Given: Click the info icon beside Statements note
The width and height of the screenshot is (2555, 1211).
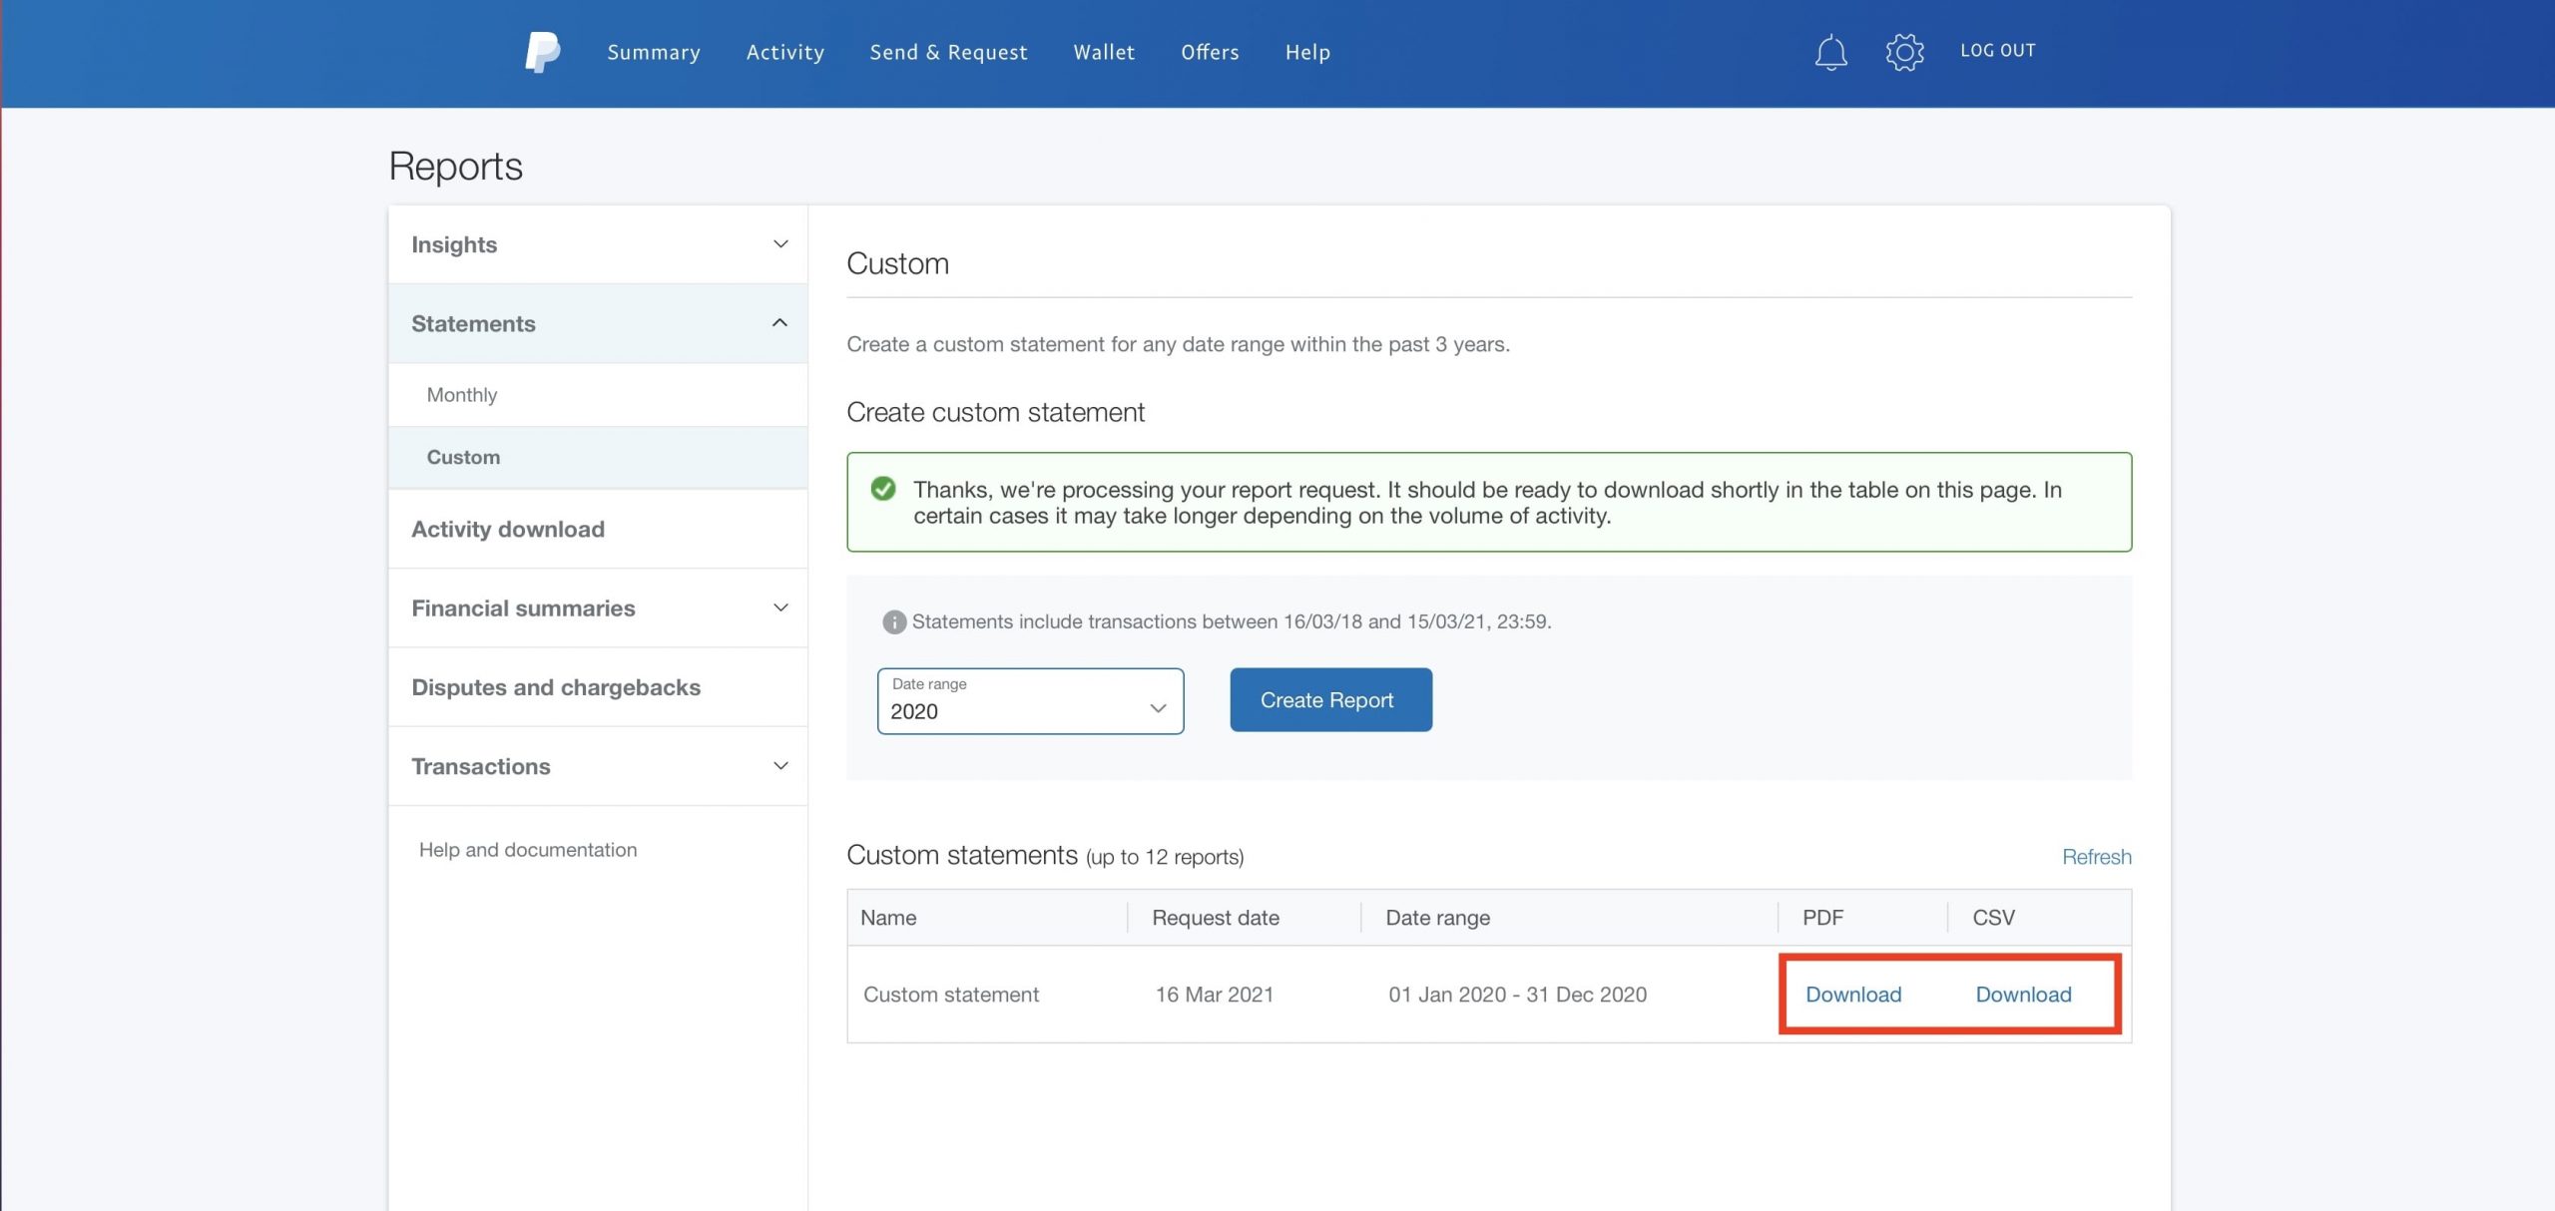Looking at the screenshot, I should point(893,622).
